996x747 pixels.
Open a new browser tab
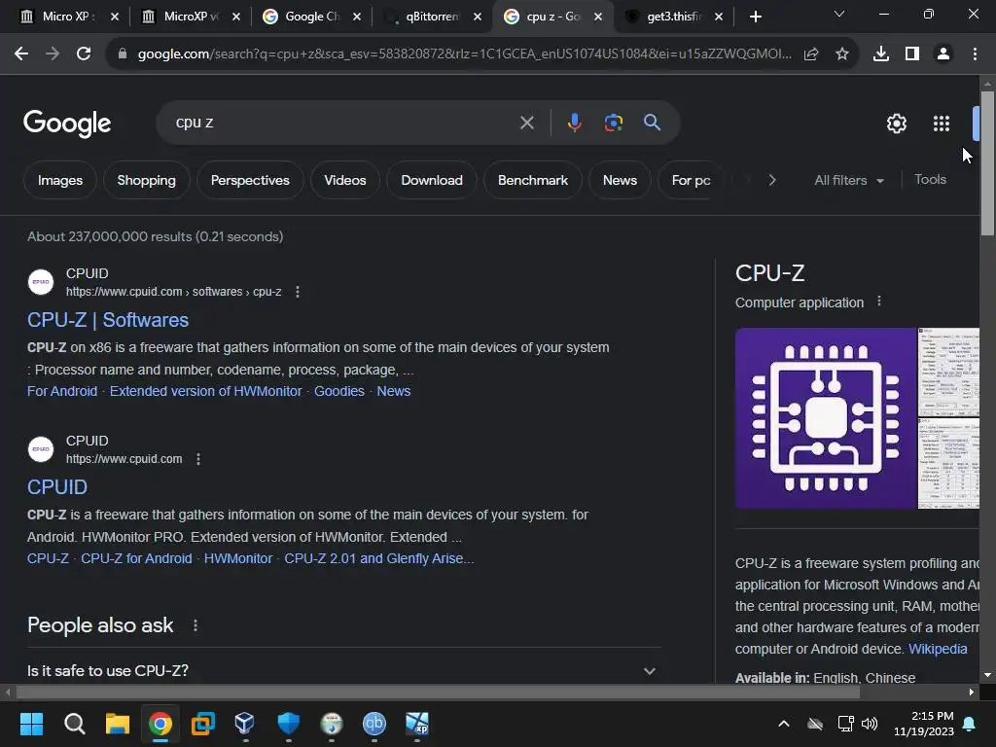755,17
